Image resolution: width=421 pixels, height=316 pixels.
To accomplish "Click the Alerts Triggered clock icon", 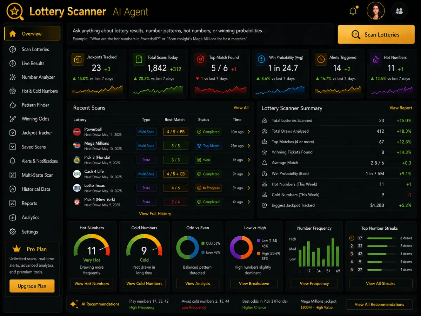I will pos(321,59).
